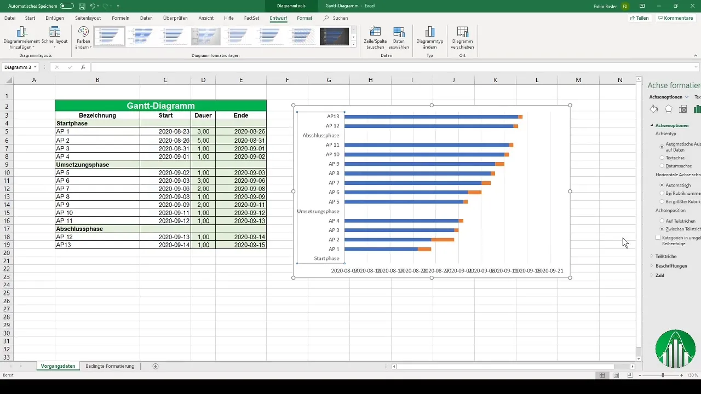The height and width of the screenshot is (394, 701).
Task: Check Kategorien in umgekehrter Reihenfolge box
Action: [658, 237]
